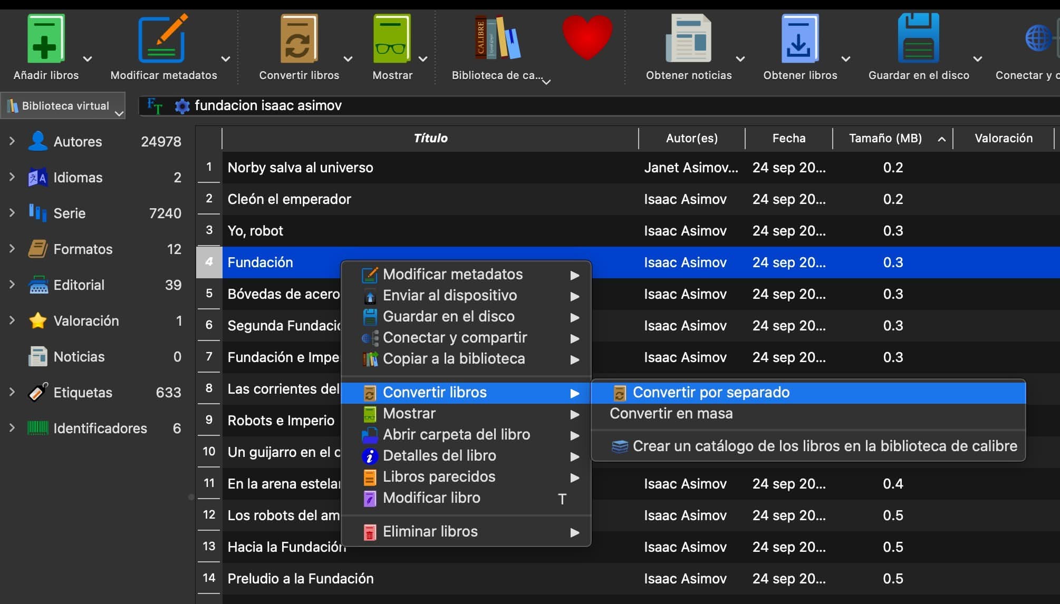This screenshot has height=604, width=1060.
Task: Click the red heart donate icon
Action: 587,37
